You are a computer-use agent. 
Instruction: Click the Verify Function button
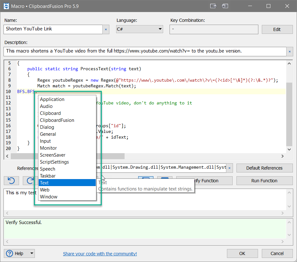tap(213, 181)
